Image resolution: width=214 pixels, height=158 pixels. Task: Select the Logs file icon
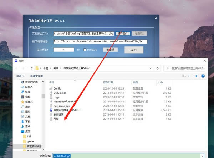[x=51, y=97]
